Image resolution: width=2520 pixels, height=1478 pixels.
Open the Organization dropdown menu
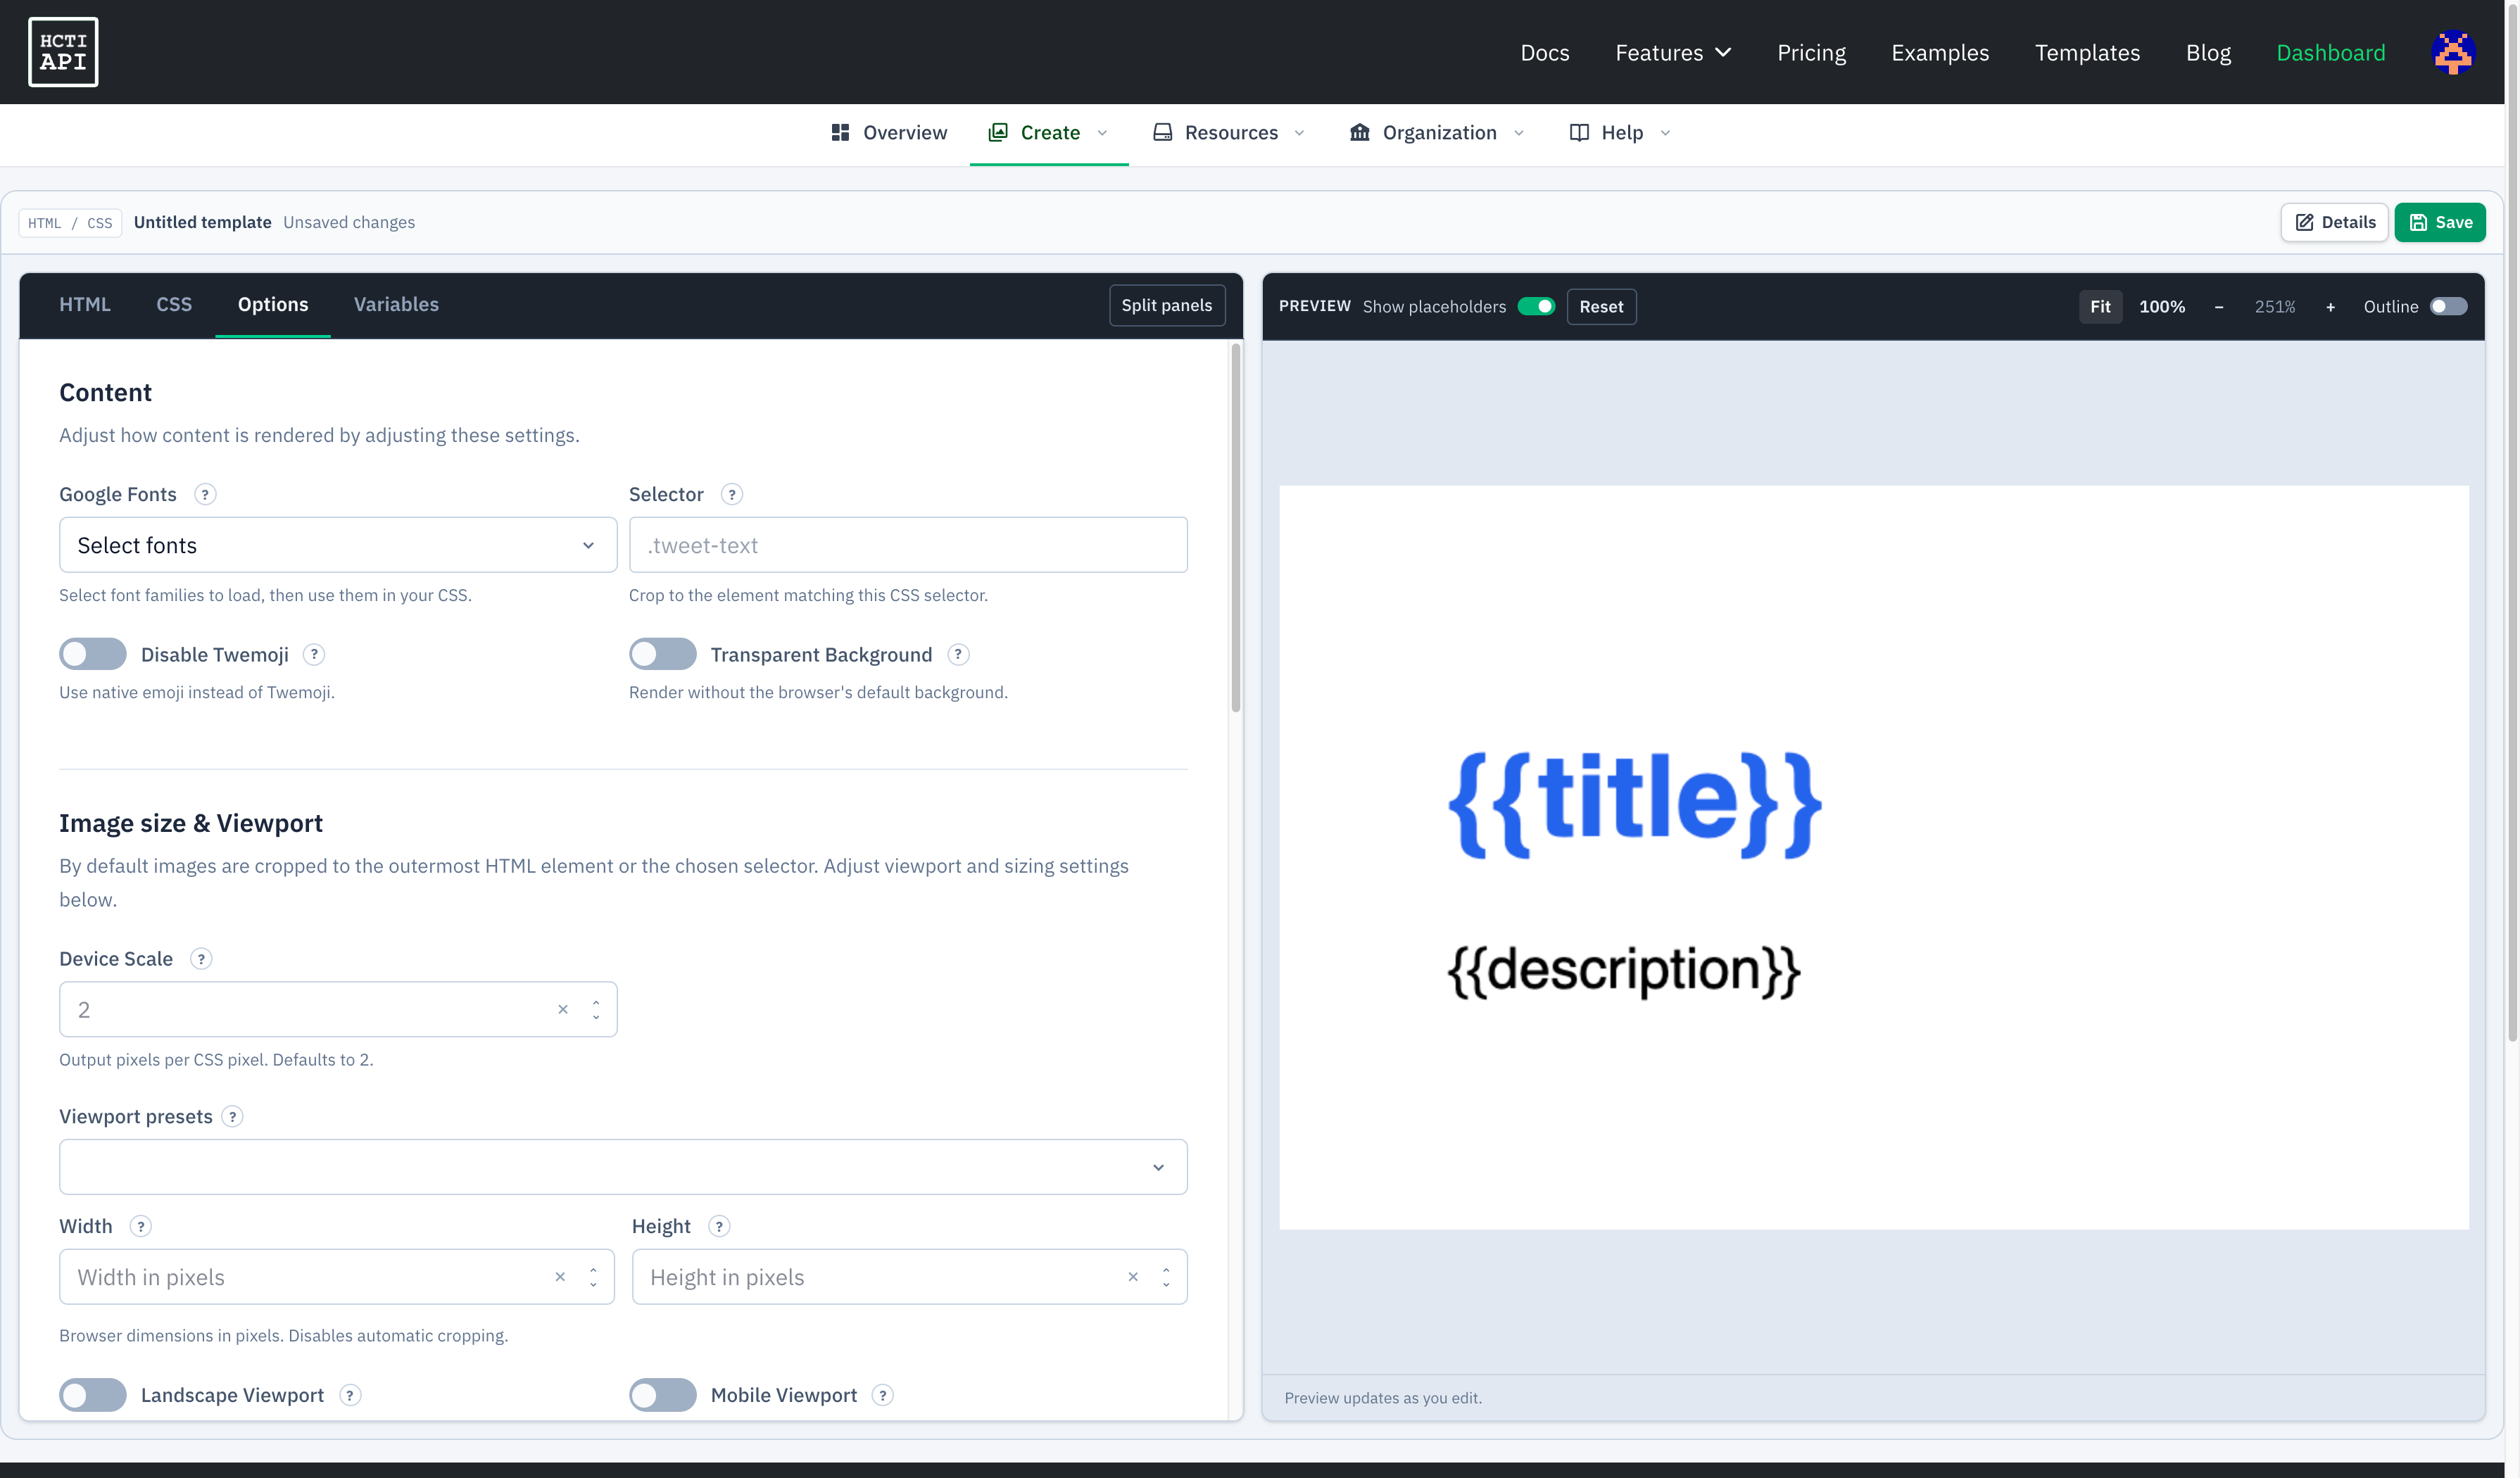coord(1437,133)
